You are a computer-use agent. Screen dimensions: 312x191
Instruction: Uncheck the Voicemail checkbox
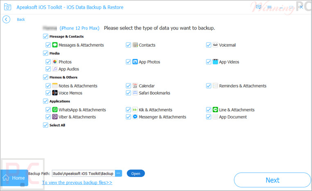(208, 45)
